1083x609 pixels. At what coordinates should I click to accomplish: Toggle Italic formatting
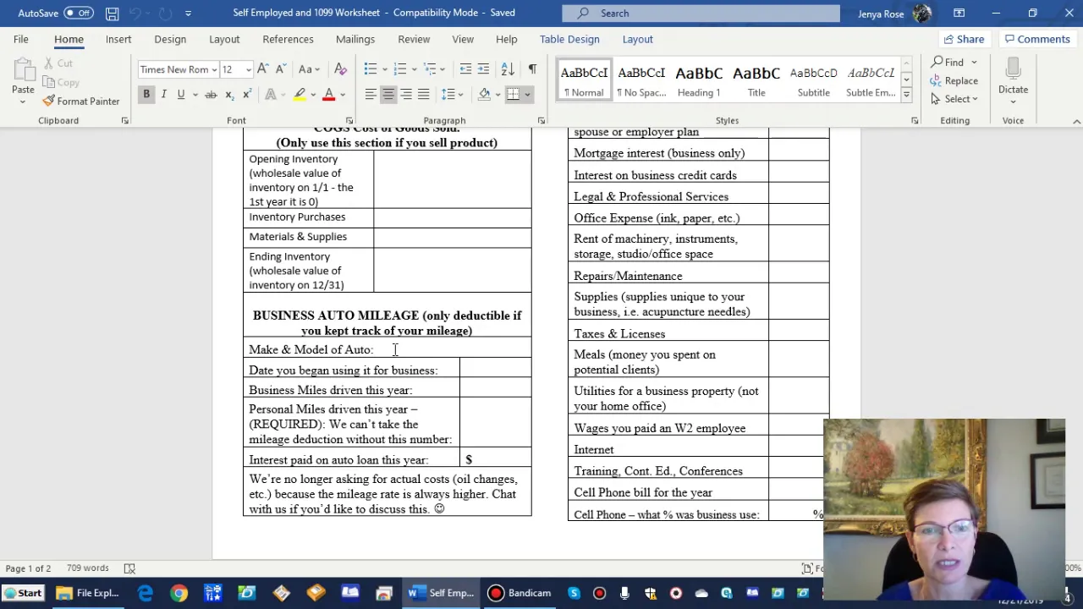point(163,94)
